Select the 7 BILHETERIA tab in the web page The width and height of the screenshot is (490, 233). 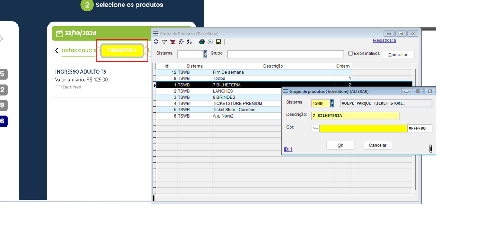pyautogui.click(x=122, y=51)
